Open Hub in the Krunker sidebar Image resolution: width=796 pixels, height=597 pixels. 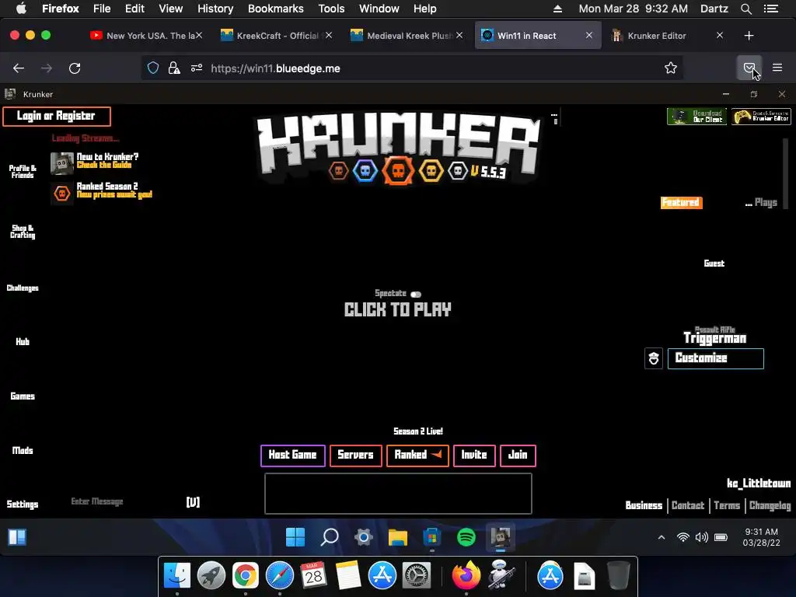click(x=23, y=342)
